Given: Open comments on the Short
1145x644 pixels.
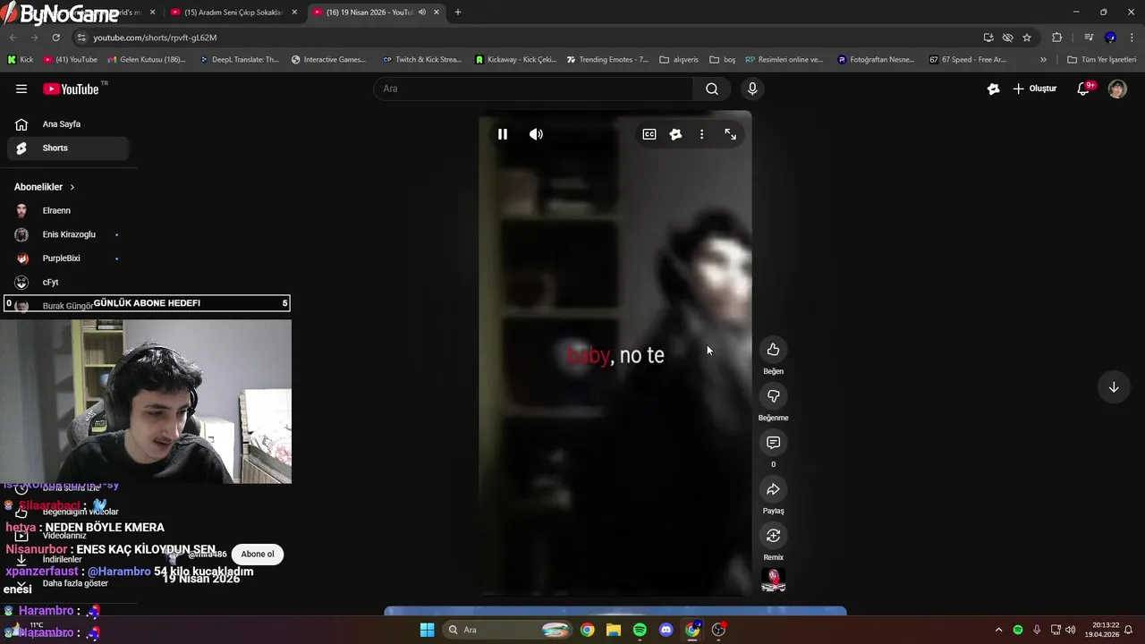Looking at the screenshot, I should 773,443.
